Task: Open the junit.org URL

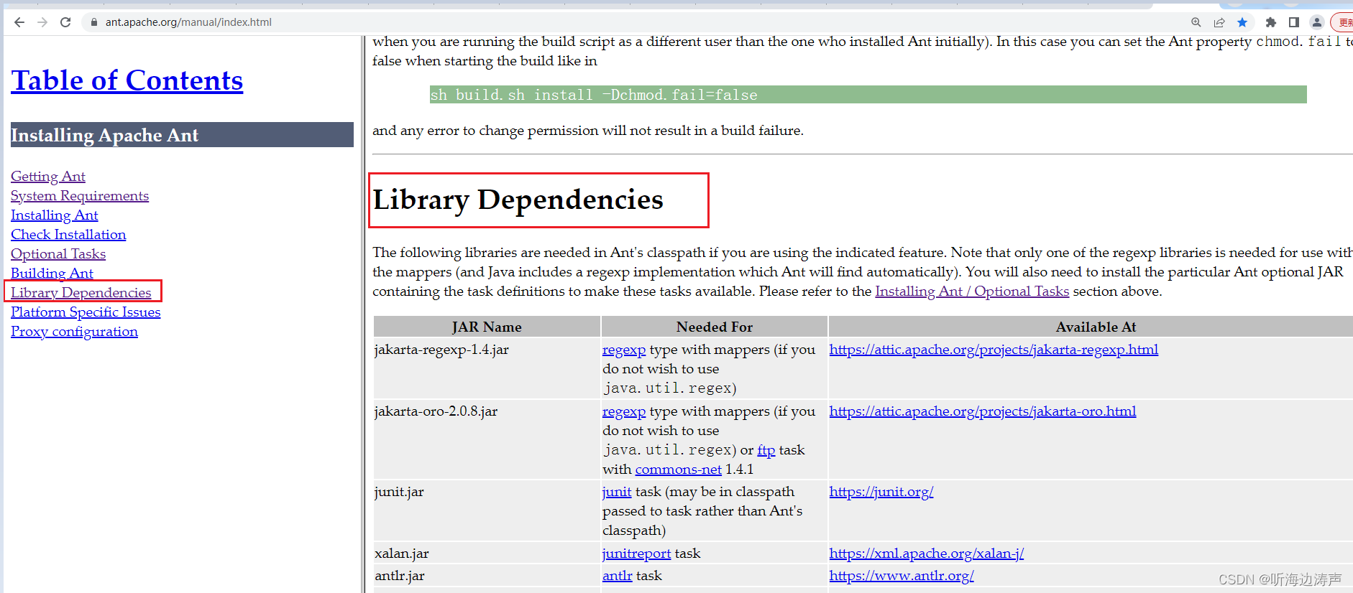Action: [x=881, y=491]
